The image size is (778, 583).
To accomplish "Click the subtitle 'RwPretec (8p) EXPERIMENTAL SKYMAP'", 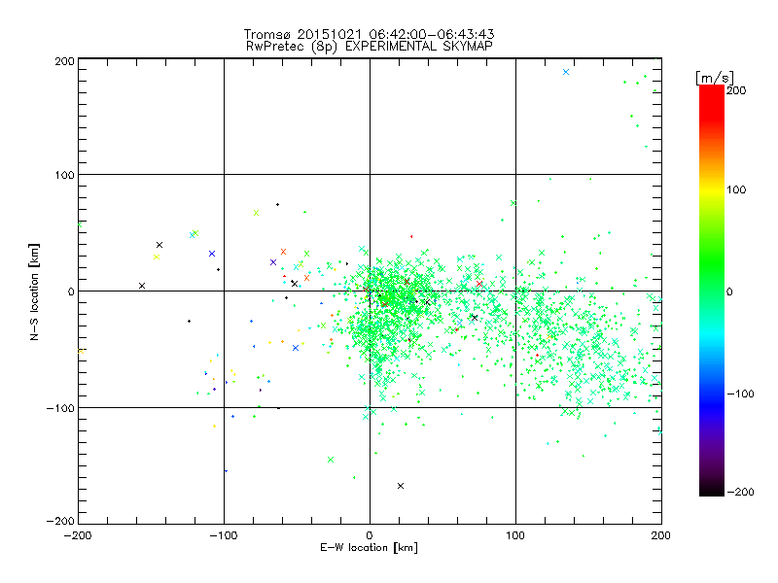I will pyautogui.click(x=370, y=47).
